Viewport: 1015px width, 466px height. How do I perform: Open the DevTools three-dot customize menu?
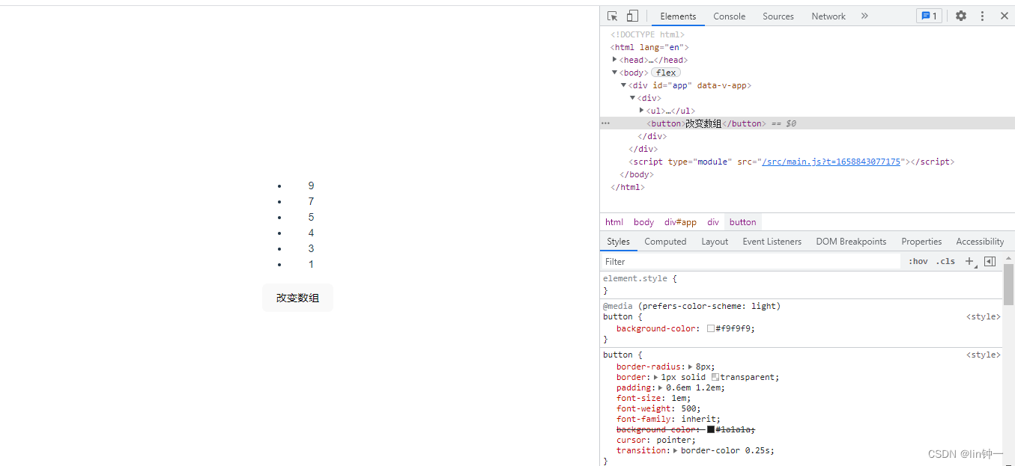click(982, 16)
